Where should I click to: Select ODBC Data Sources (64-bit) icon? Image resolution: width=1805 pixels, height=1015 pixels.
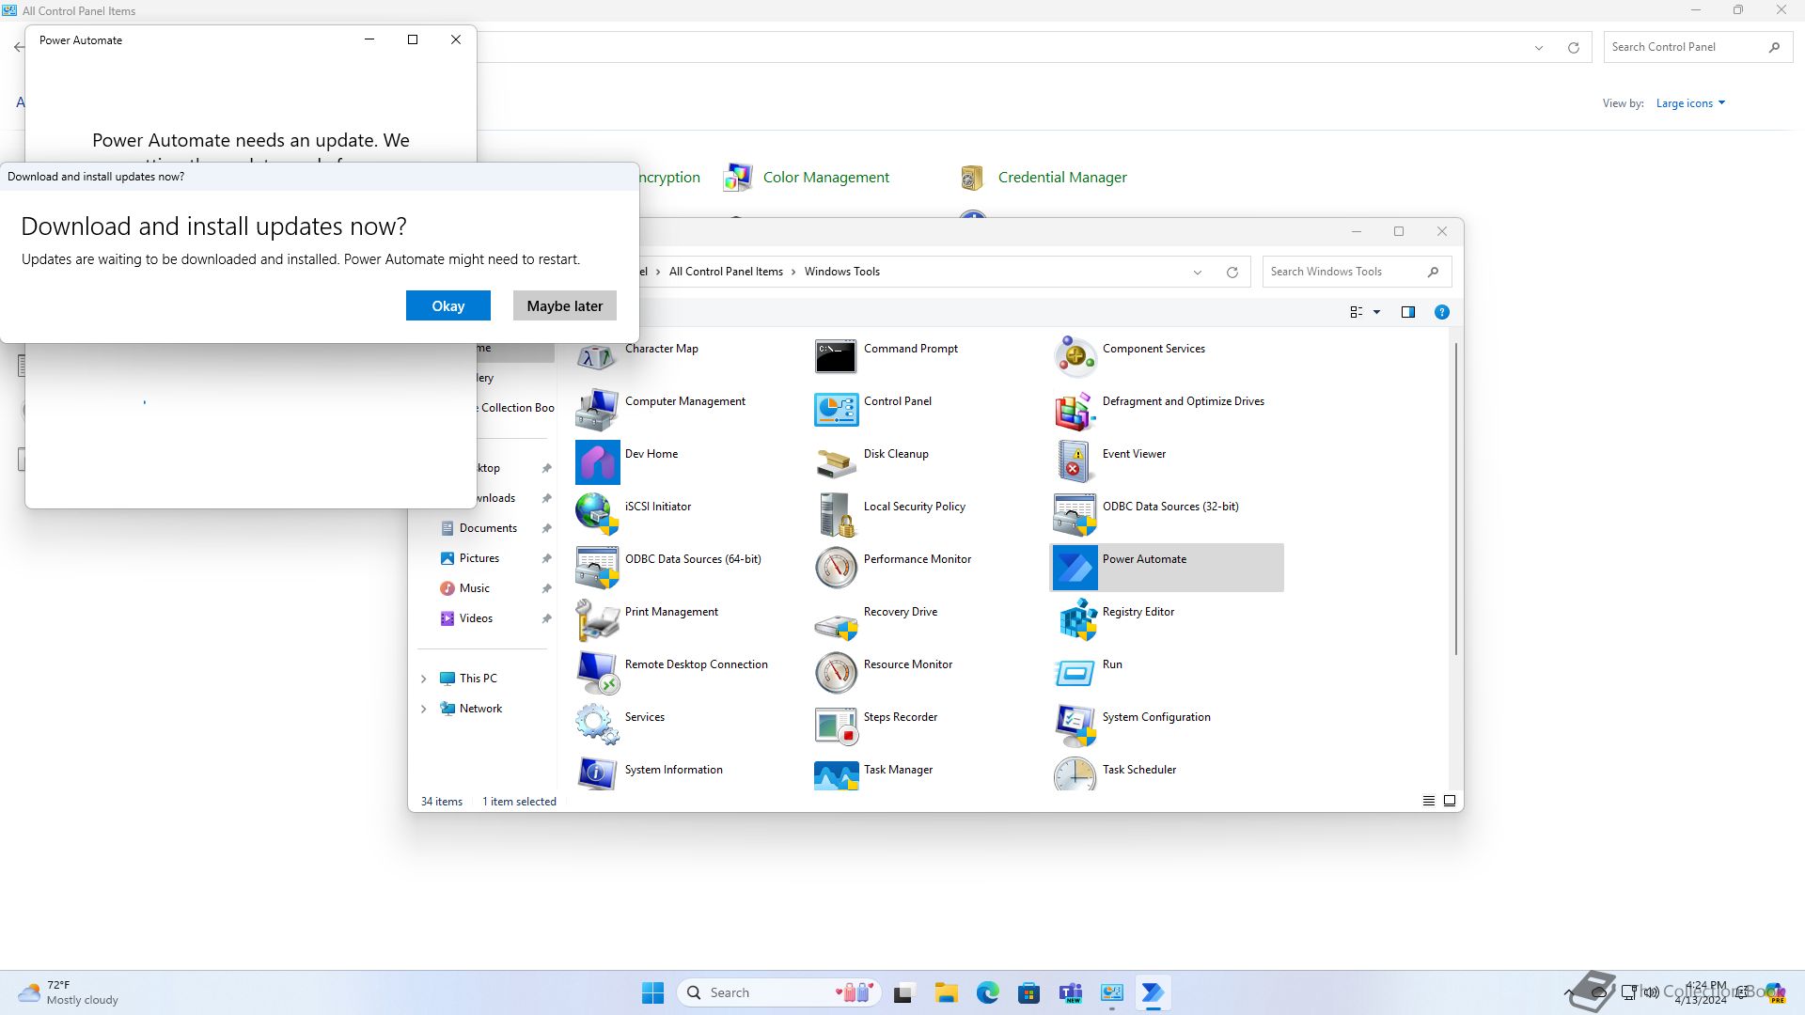597,568
